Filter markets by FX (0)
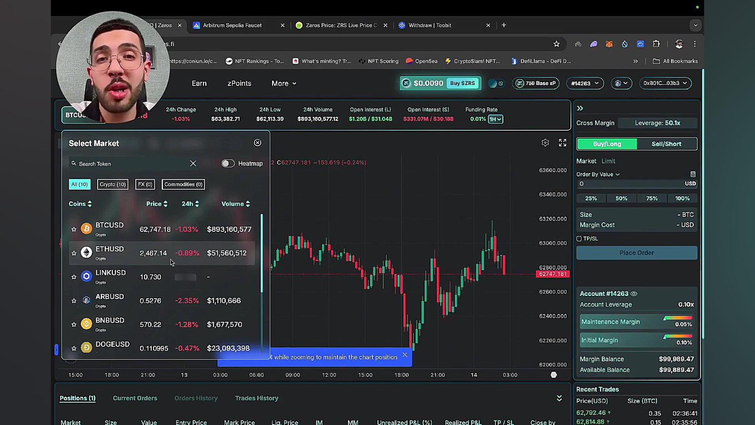 tap(145, 185)
